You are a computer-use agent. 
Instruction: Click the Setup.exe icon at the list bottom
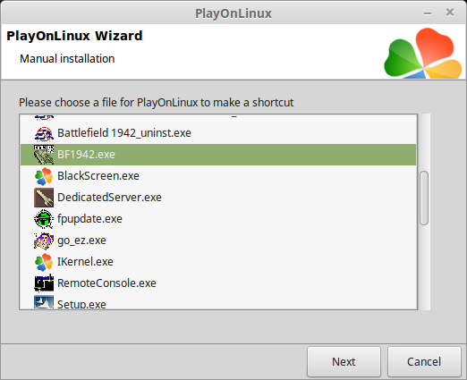pos(44,302)
